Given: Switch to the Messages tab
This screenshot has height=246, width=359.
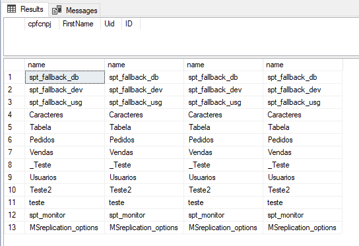Looking at the screenshot, I should [x=75, y=10].
